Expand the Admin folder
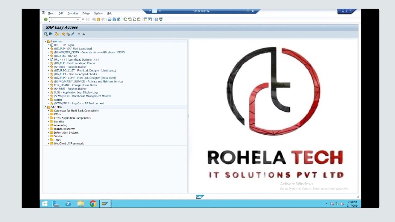The image size is (395, 222). 48,100
